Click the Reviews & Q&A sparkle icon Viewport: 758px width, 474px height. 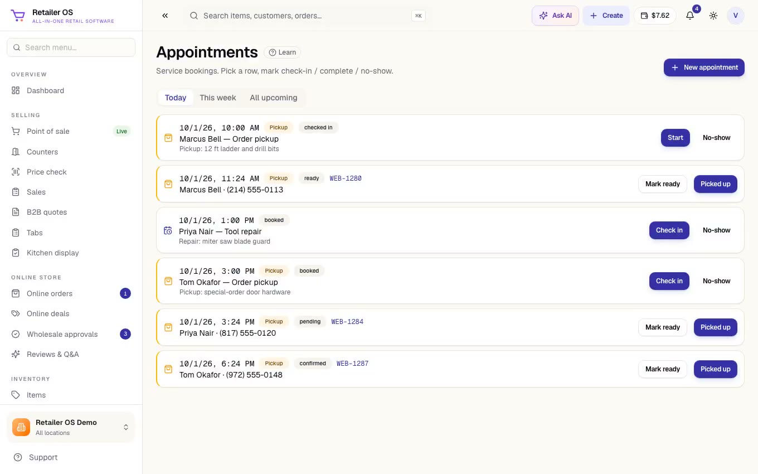click(x=16, y=354)
